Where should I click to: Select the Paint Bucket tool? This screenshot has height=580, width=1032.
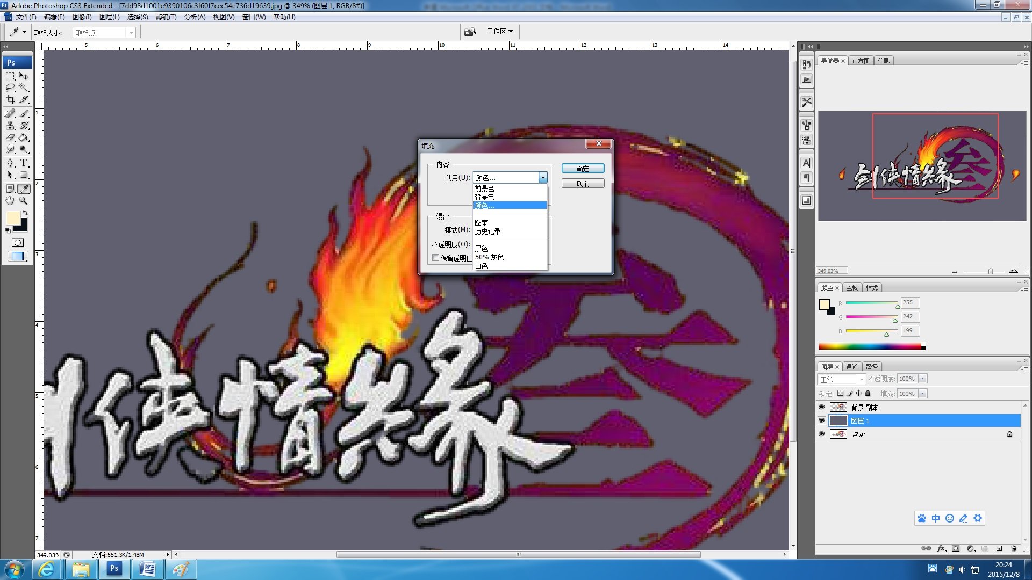pos(24,137)
